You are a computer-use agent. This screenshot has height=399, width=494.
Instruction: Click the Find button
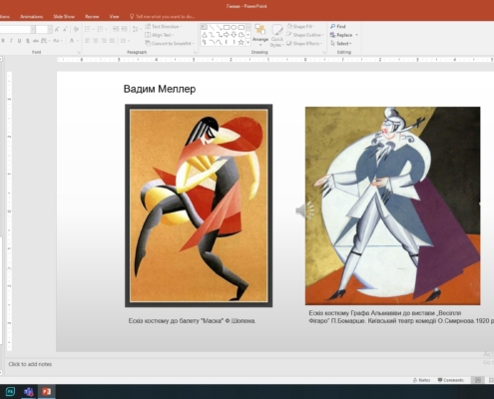(338, 26)
